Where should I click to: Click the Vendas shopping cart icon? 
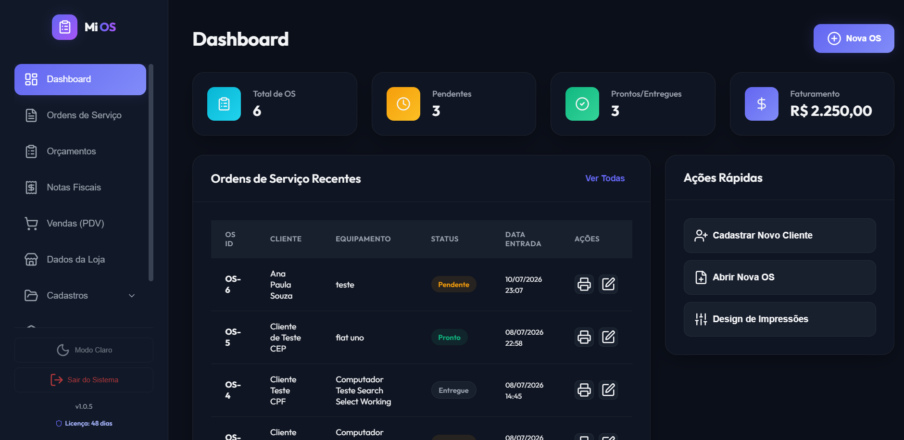pyautogui.click(x=31, y=224)
